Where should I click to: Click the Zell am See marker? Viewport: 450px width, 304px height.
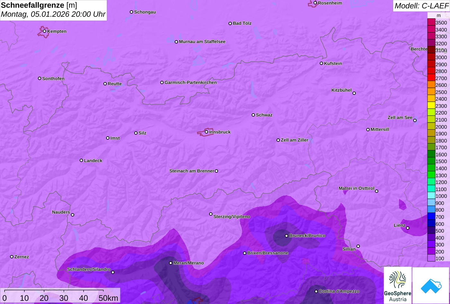pos(415,121)
